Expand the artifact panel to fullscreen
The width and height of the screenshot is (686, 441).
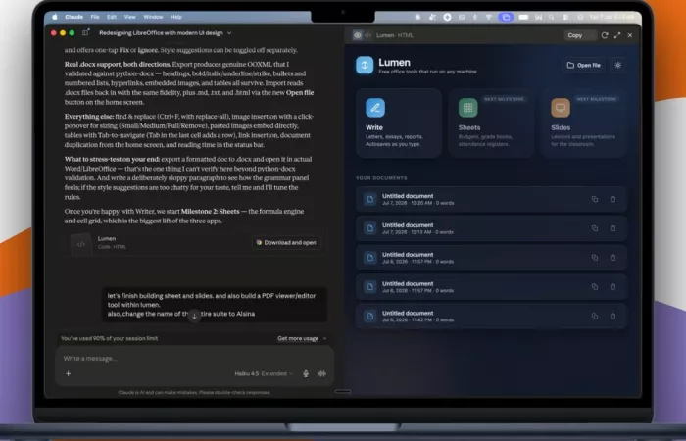pos(617,35)
